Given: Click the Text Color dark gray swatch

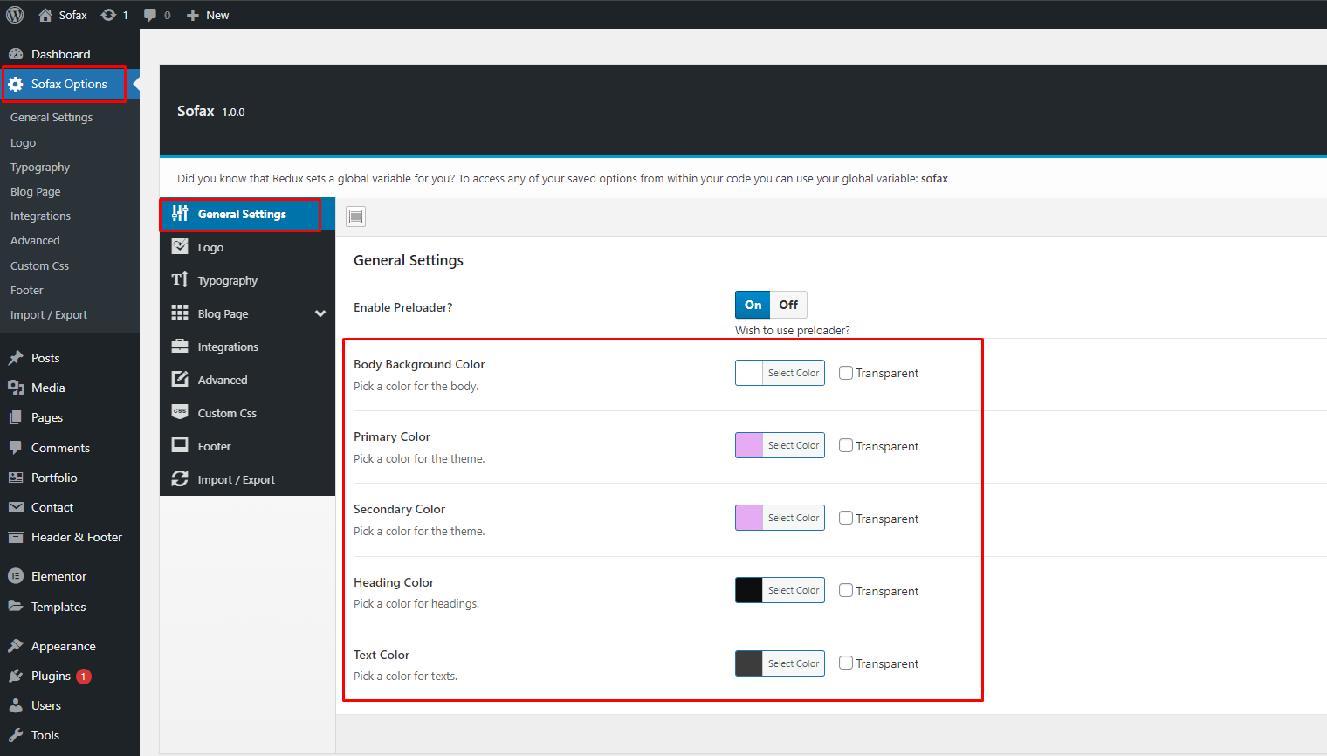Looking at the screenshot, I should pos(749,663).
